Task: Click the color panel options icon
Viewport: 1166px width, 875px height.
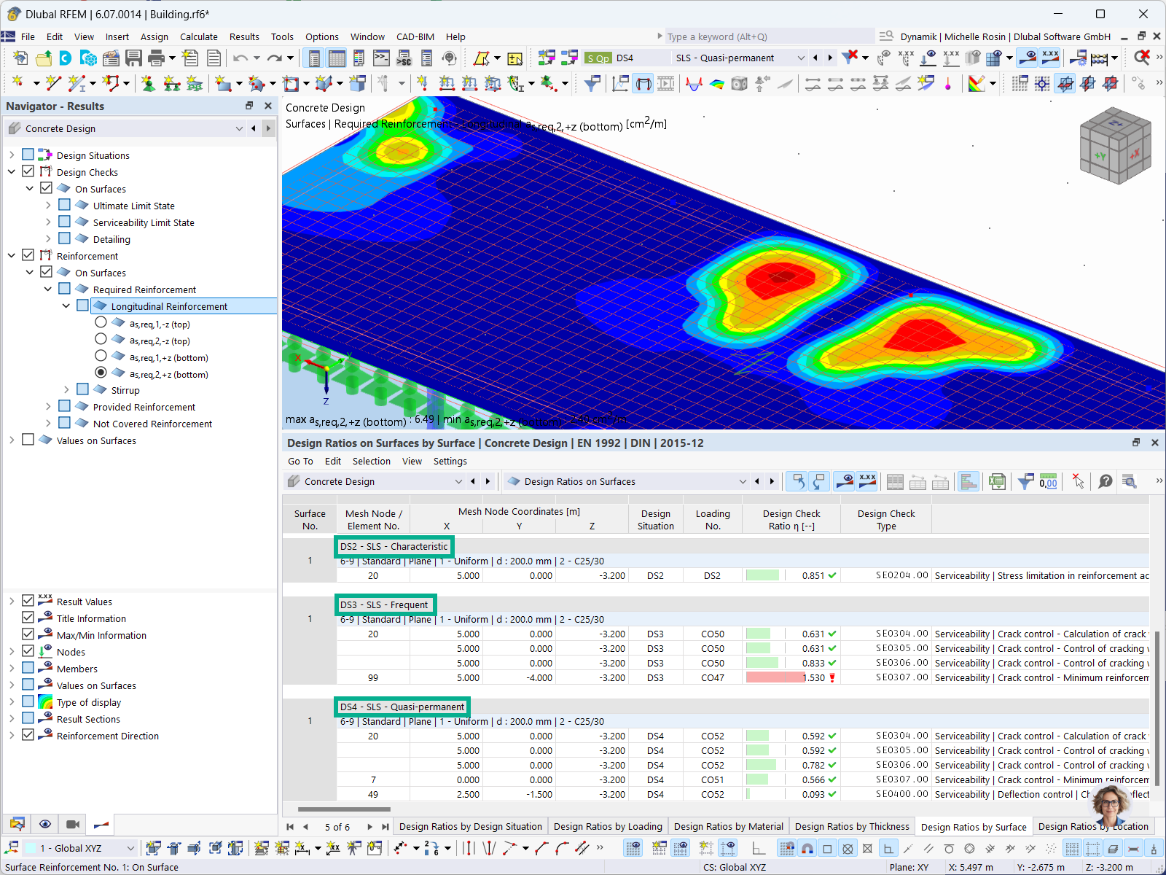Action: click(x=979, y=83)
